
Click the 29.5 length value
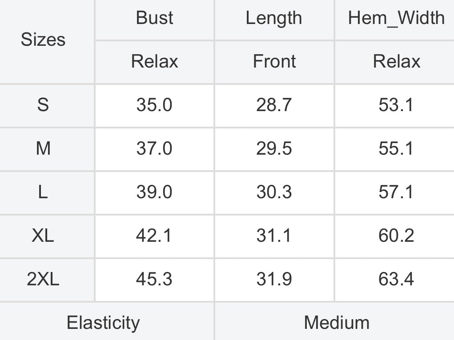tap(274, 148)
